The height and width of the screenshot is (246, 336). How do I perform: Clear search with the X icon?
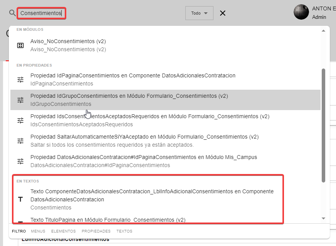223,13
